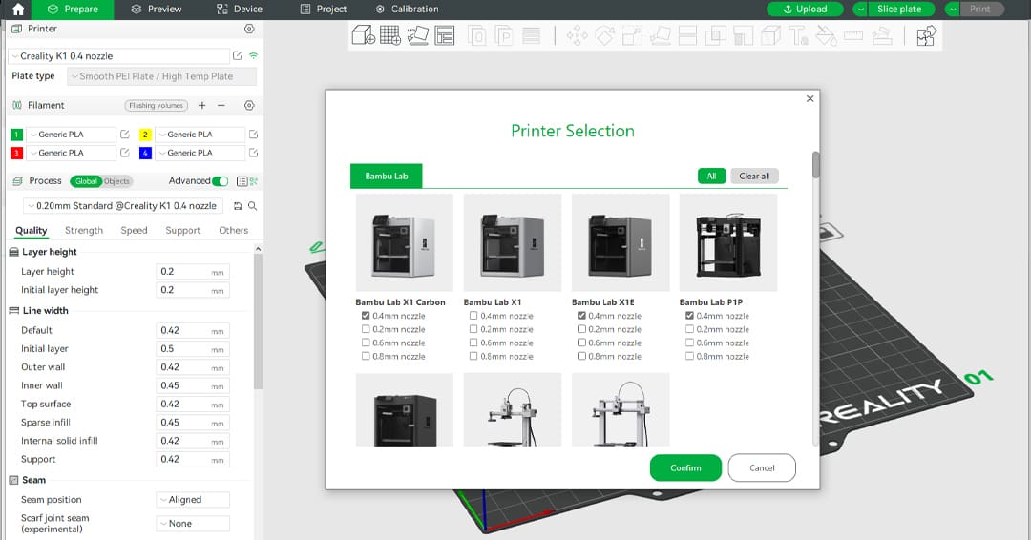Viewport: 1031px width, 540px height.
Task: Confirm the printer selection
Action: (685, 467)
